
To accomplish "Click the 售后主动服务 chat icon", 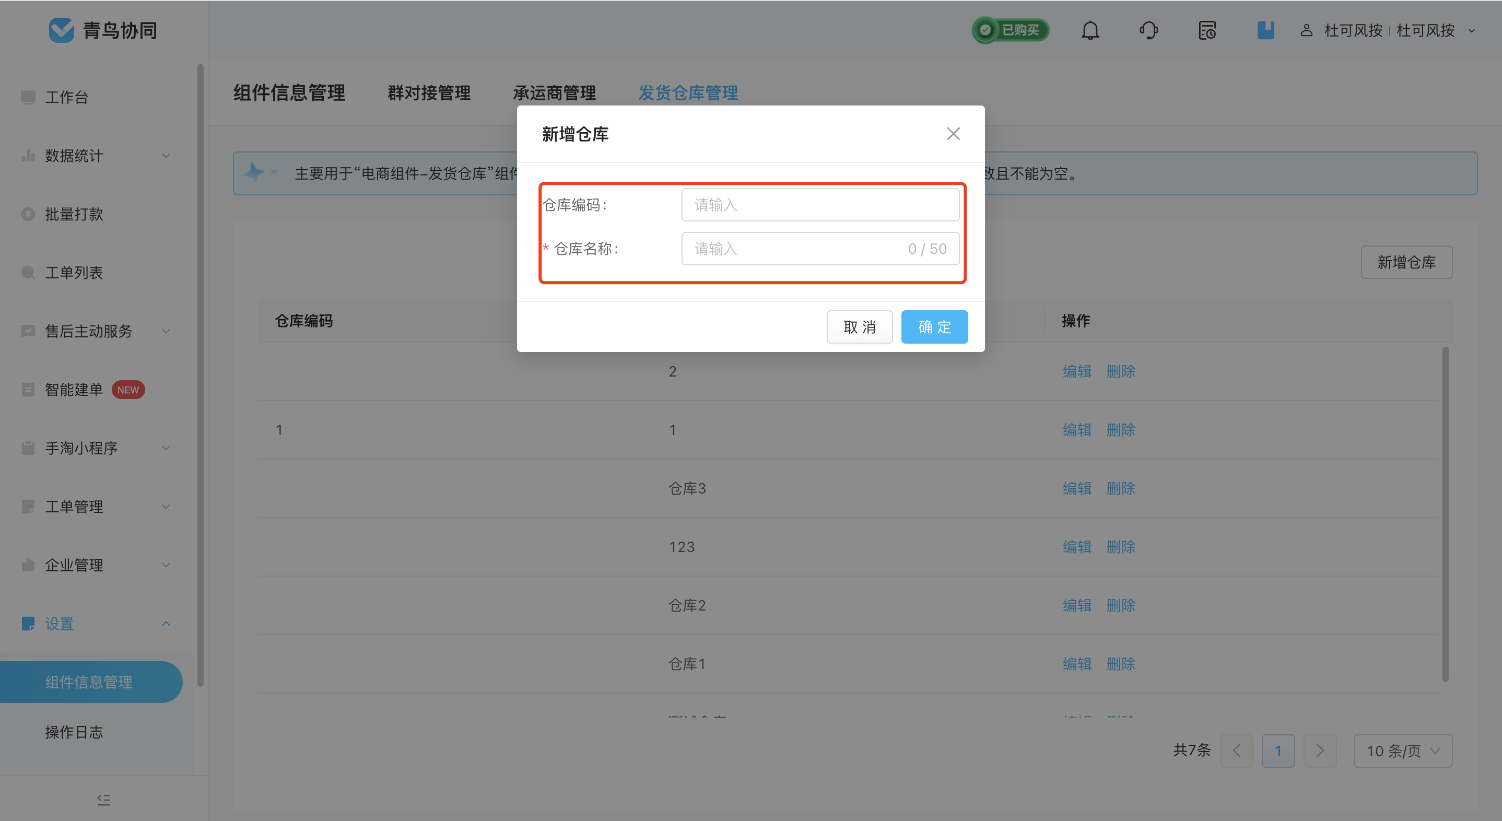I will pyautogui.click(x=28, y=331).
